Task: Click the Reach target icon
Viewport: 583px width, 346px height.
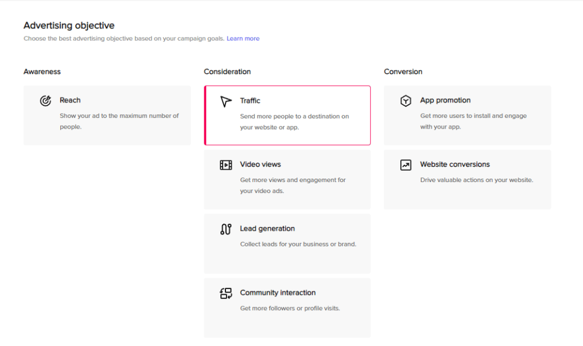Action: tap(46, 101)
